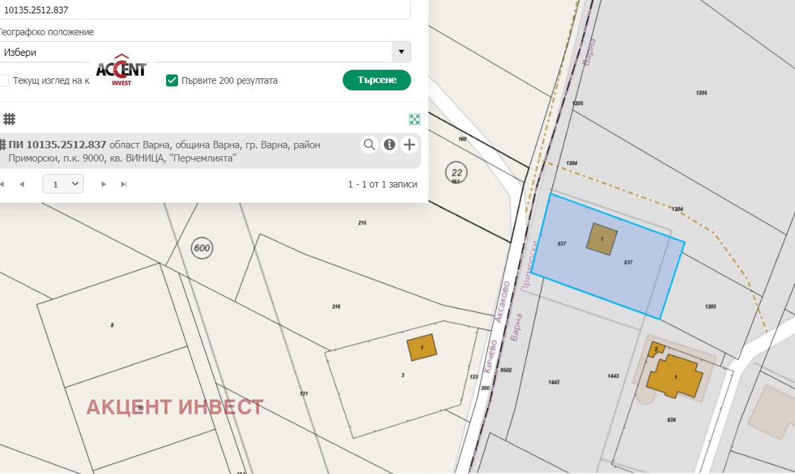Go to the next results page
Screen dimensions: 795x474
104,184
